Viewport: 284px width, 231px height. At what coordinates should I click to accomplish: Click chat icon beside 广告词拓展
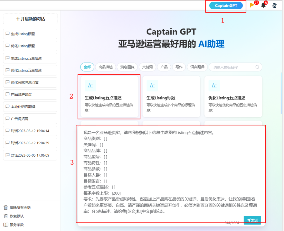click(x=7, y=119)
